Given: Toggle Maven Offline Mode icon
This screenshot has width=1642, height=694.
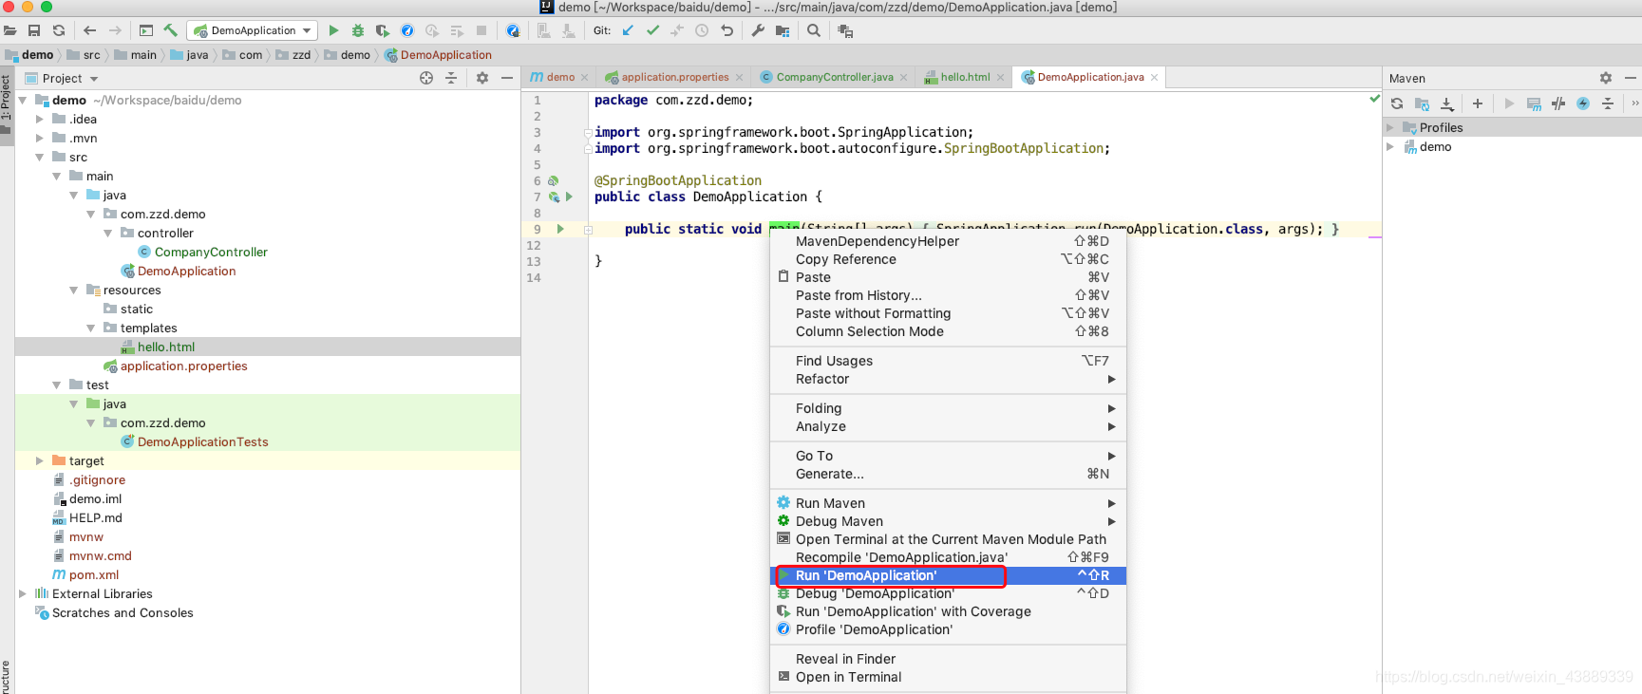Looking at the screenshot, I should click(x=1558, y=103).
